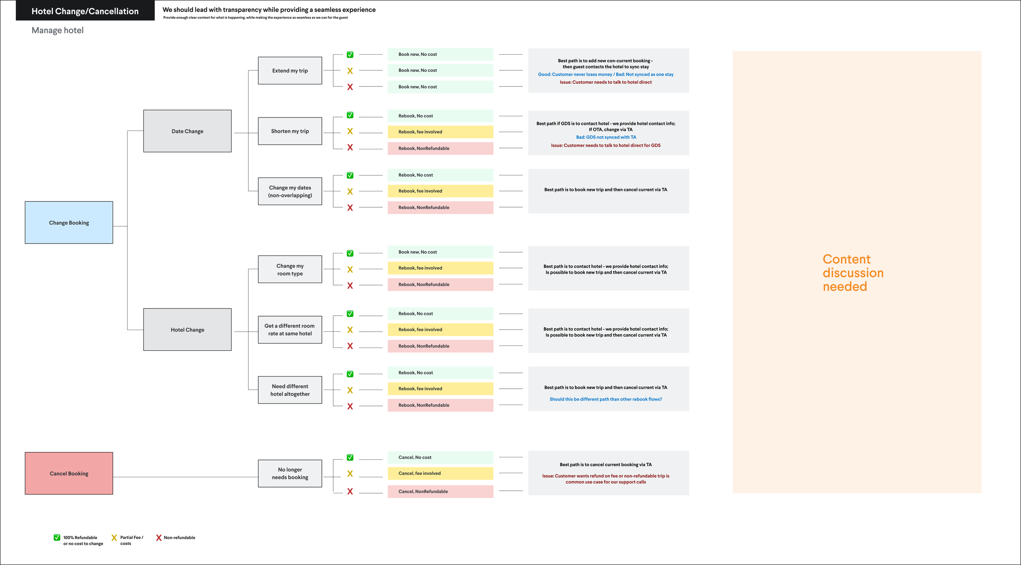The width and height of the screenshot is (1021, 565).
Task: Click the Content discussion needed panel
Action: pyautogui.click(x=856, y=272)
